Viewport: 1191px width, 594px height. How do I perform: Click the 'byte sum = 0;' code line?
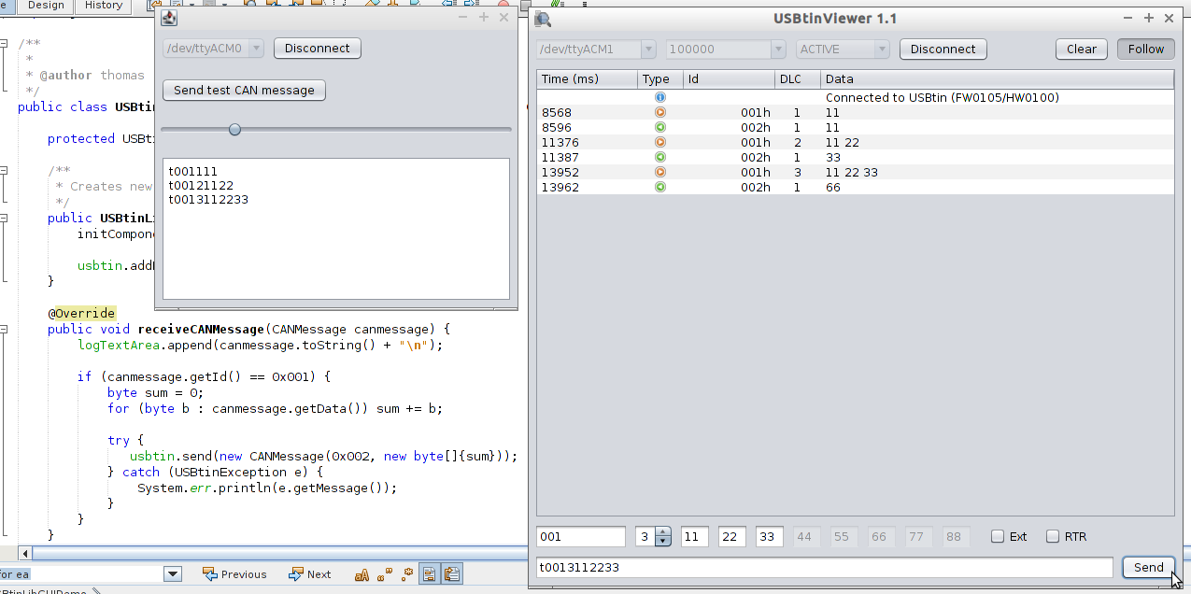[155, 393]
